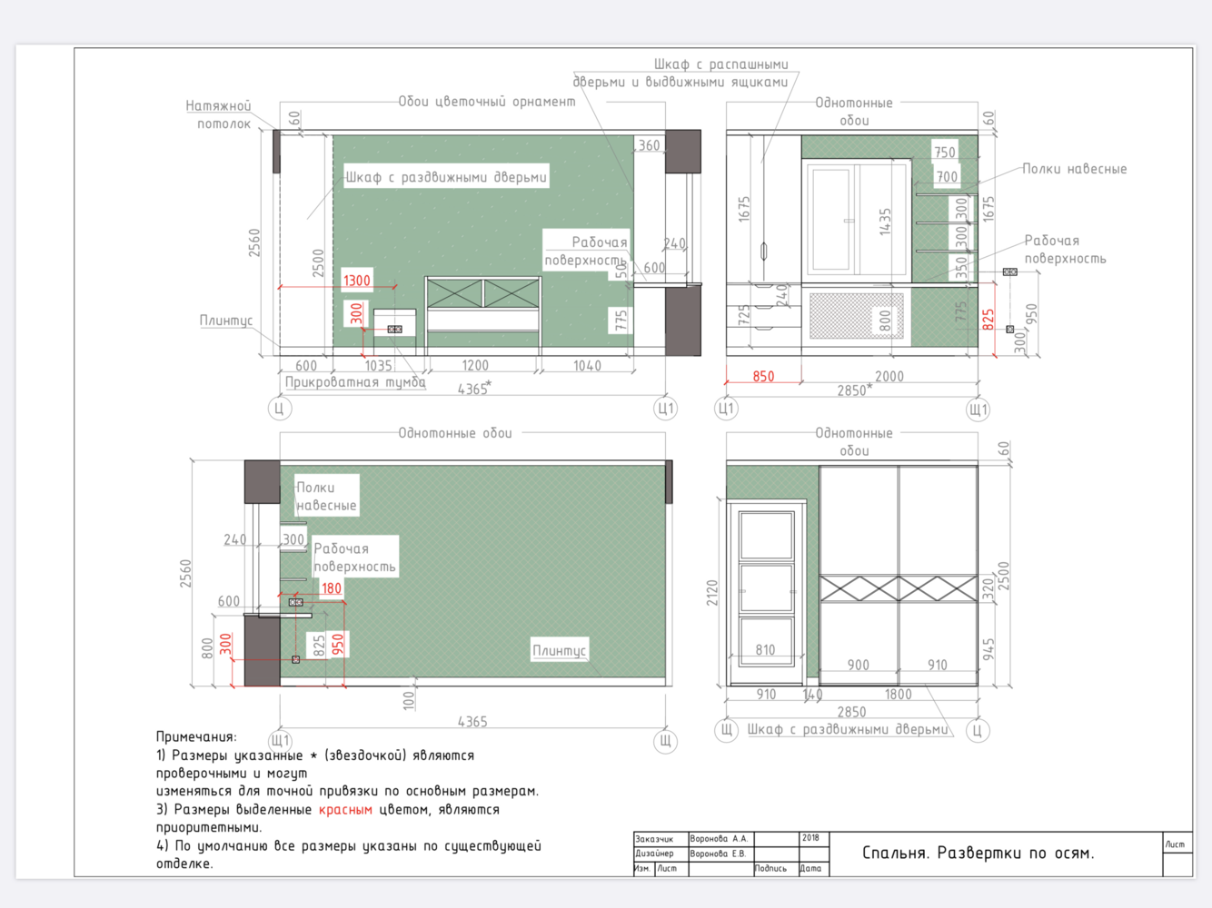The image size is (1212, 908).
Task: Select the red 850 dimension text
Action: pyautogui.click(x=763, y=376)
